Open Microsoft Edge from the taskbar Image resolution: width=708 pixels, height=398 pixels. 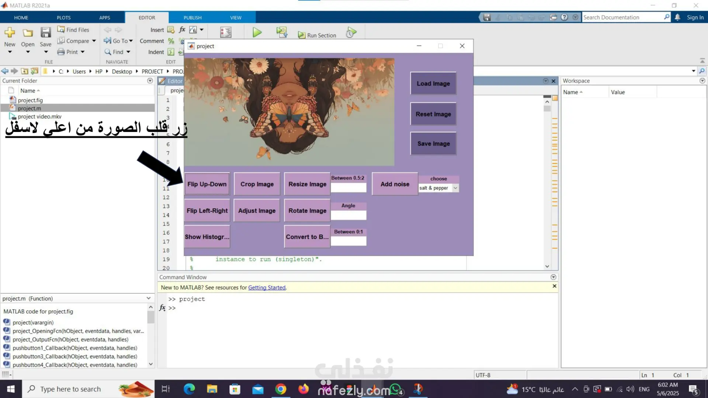[189, 389]
